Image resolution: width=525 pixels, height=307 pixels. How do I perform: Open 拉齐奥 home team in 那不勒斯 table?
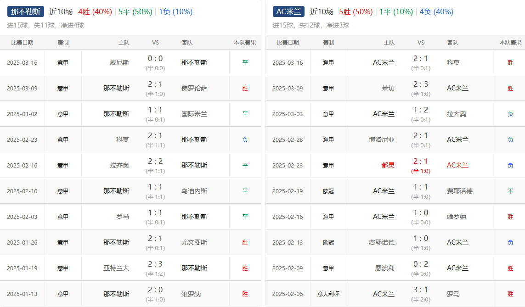pyautogui.click(x=119, y=166)
